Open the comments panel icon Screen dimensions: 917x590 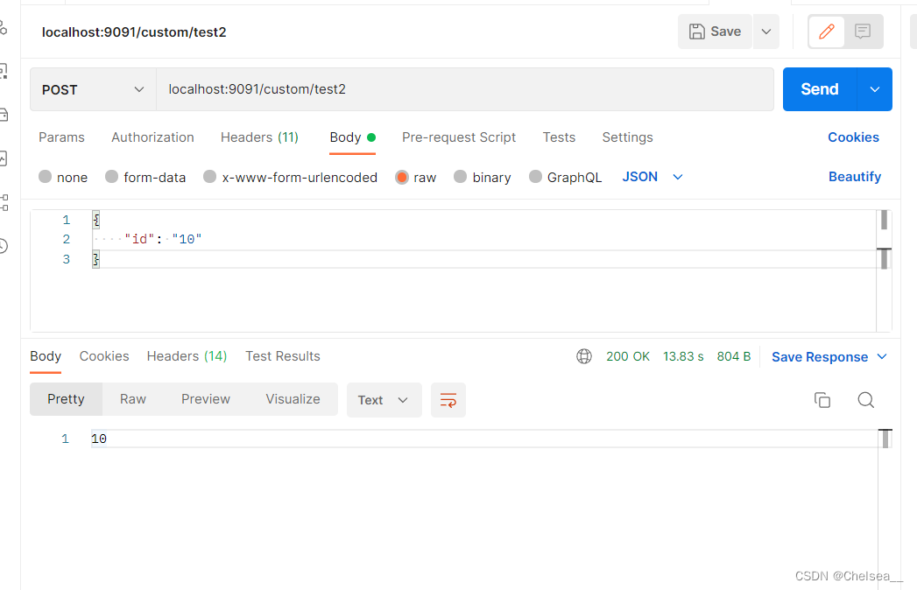[x=863, y=32]
